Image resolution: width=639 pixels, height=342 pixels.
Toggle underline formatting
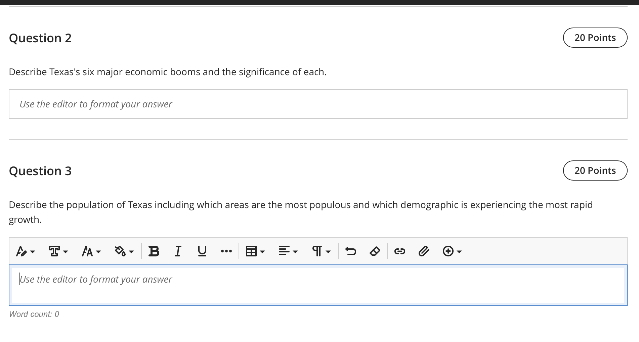pyautogui.click(x=202, y=251)
